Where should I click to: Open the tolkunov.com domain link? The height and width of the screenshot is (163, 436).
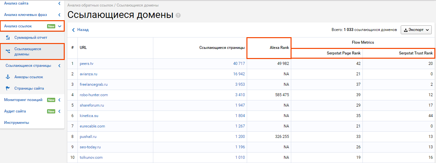91,157
